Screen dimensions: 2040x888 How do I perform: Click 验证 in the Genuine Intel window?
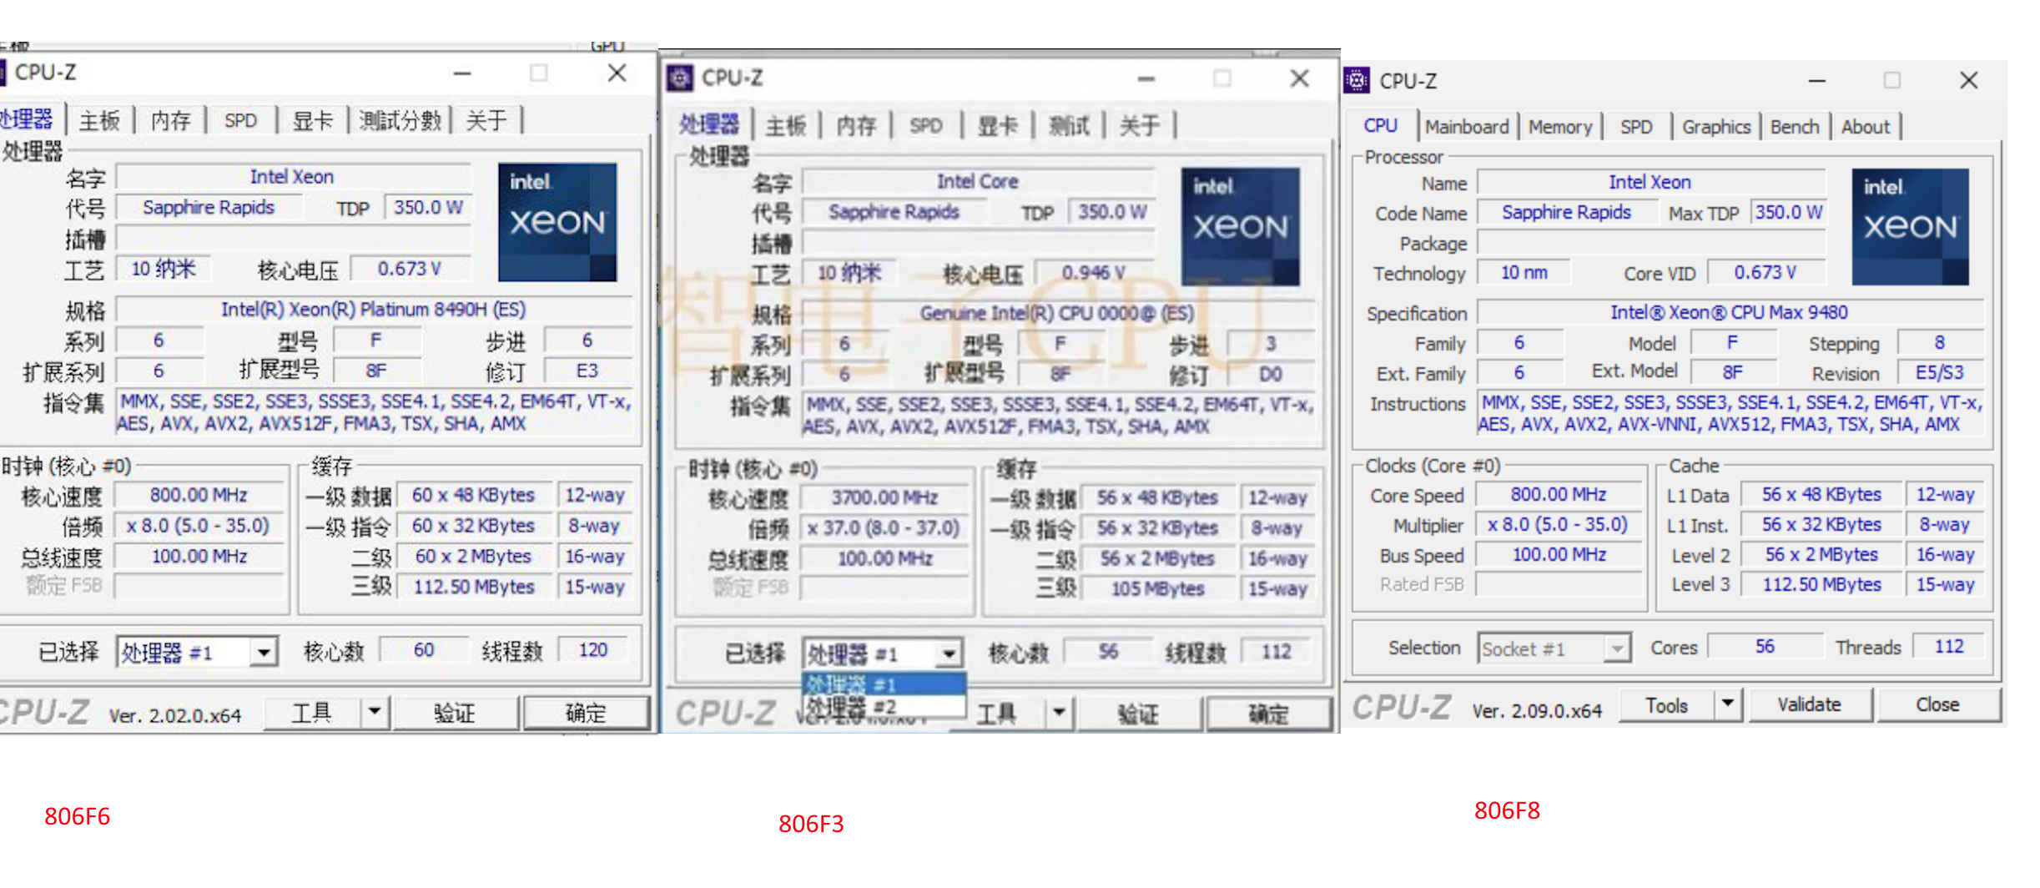coord(1139,714)
